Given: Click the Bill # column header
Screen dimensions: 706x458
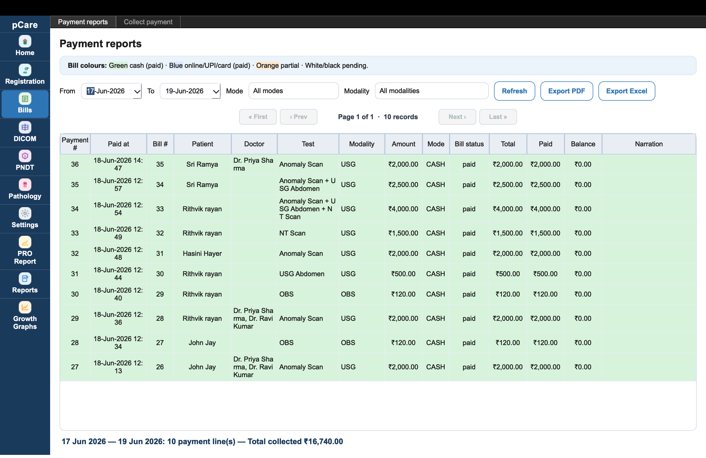Looking at the screenshot, I should [x=160, y=144].
